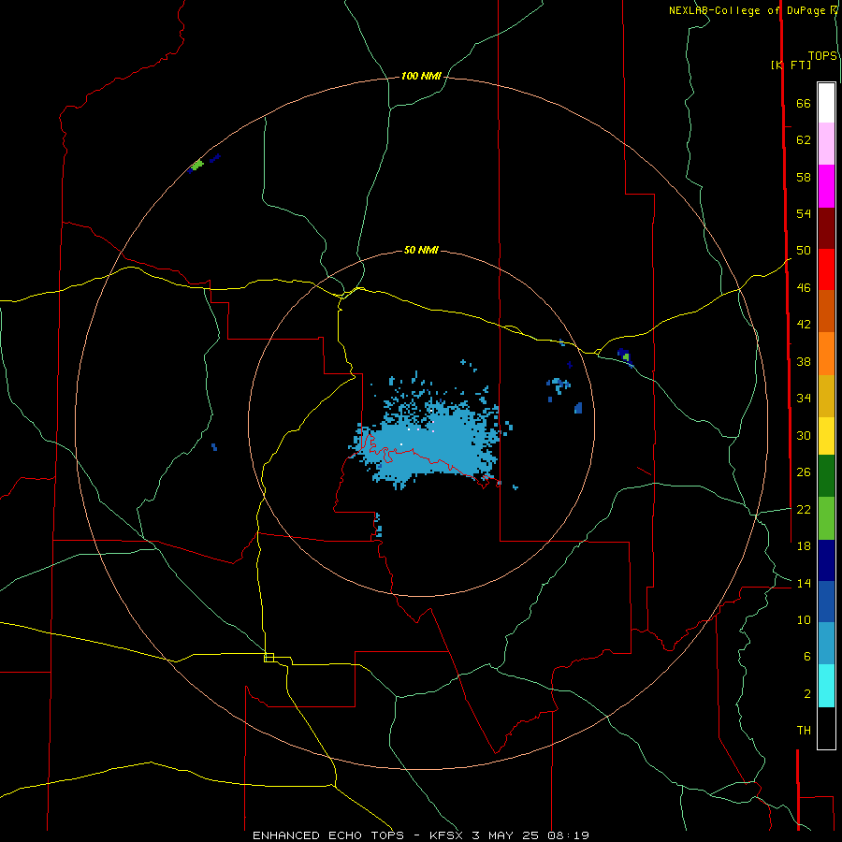This screenshot has height=842, width=842.
Task: Click the yellow legend swatch
Action: (x=826, y=436)
